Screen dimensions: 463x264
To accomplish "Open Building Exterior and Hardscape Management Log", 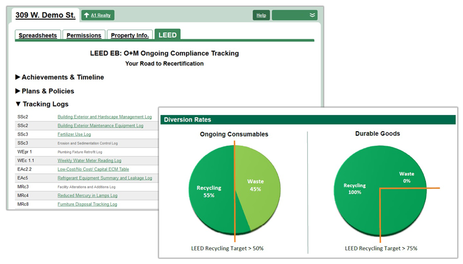I will [105, 117].
